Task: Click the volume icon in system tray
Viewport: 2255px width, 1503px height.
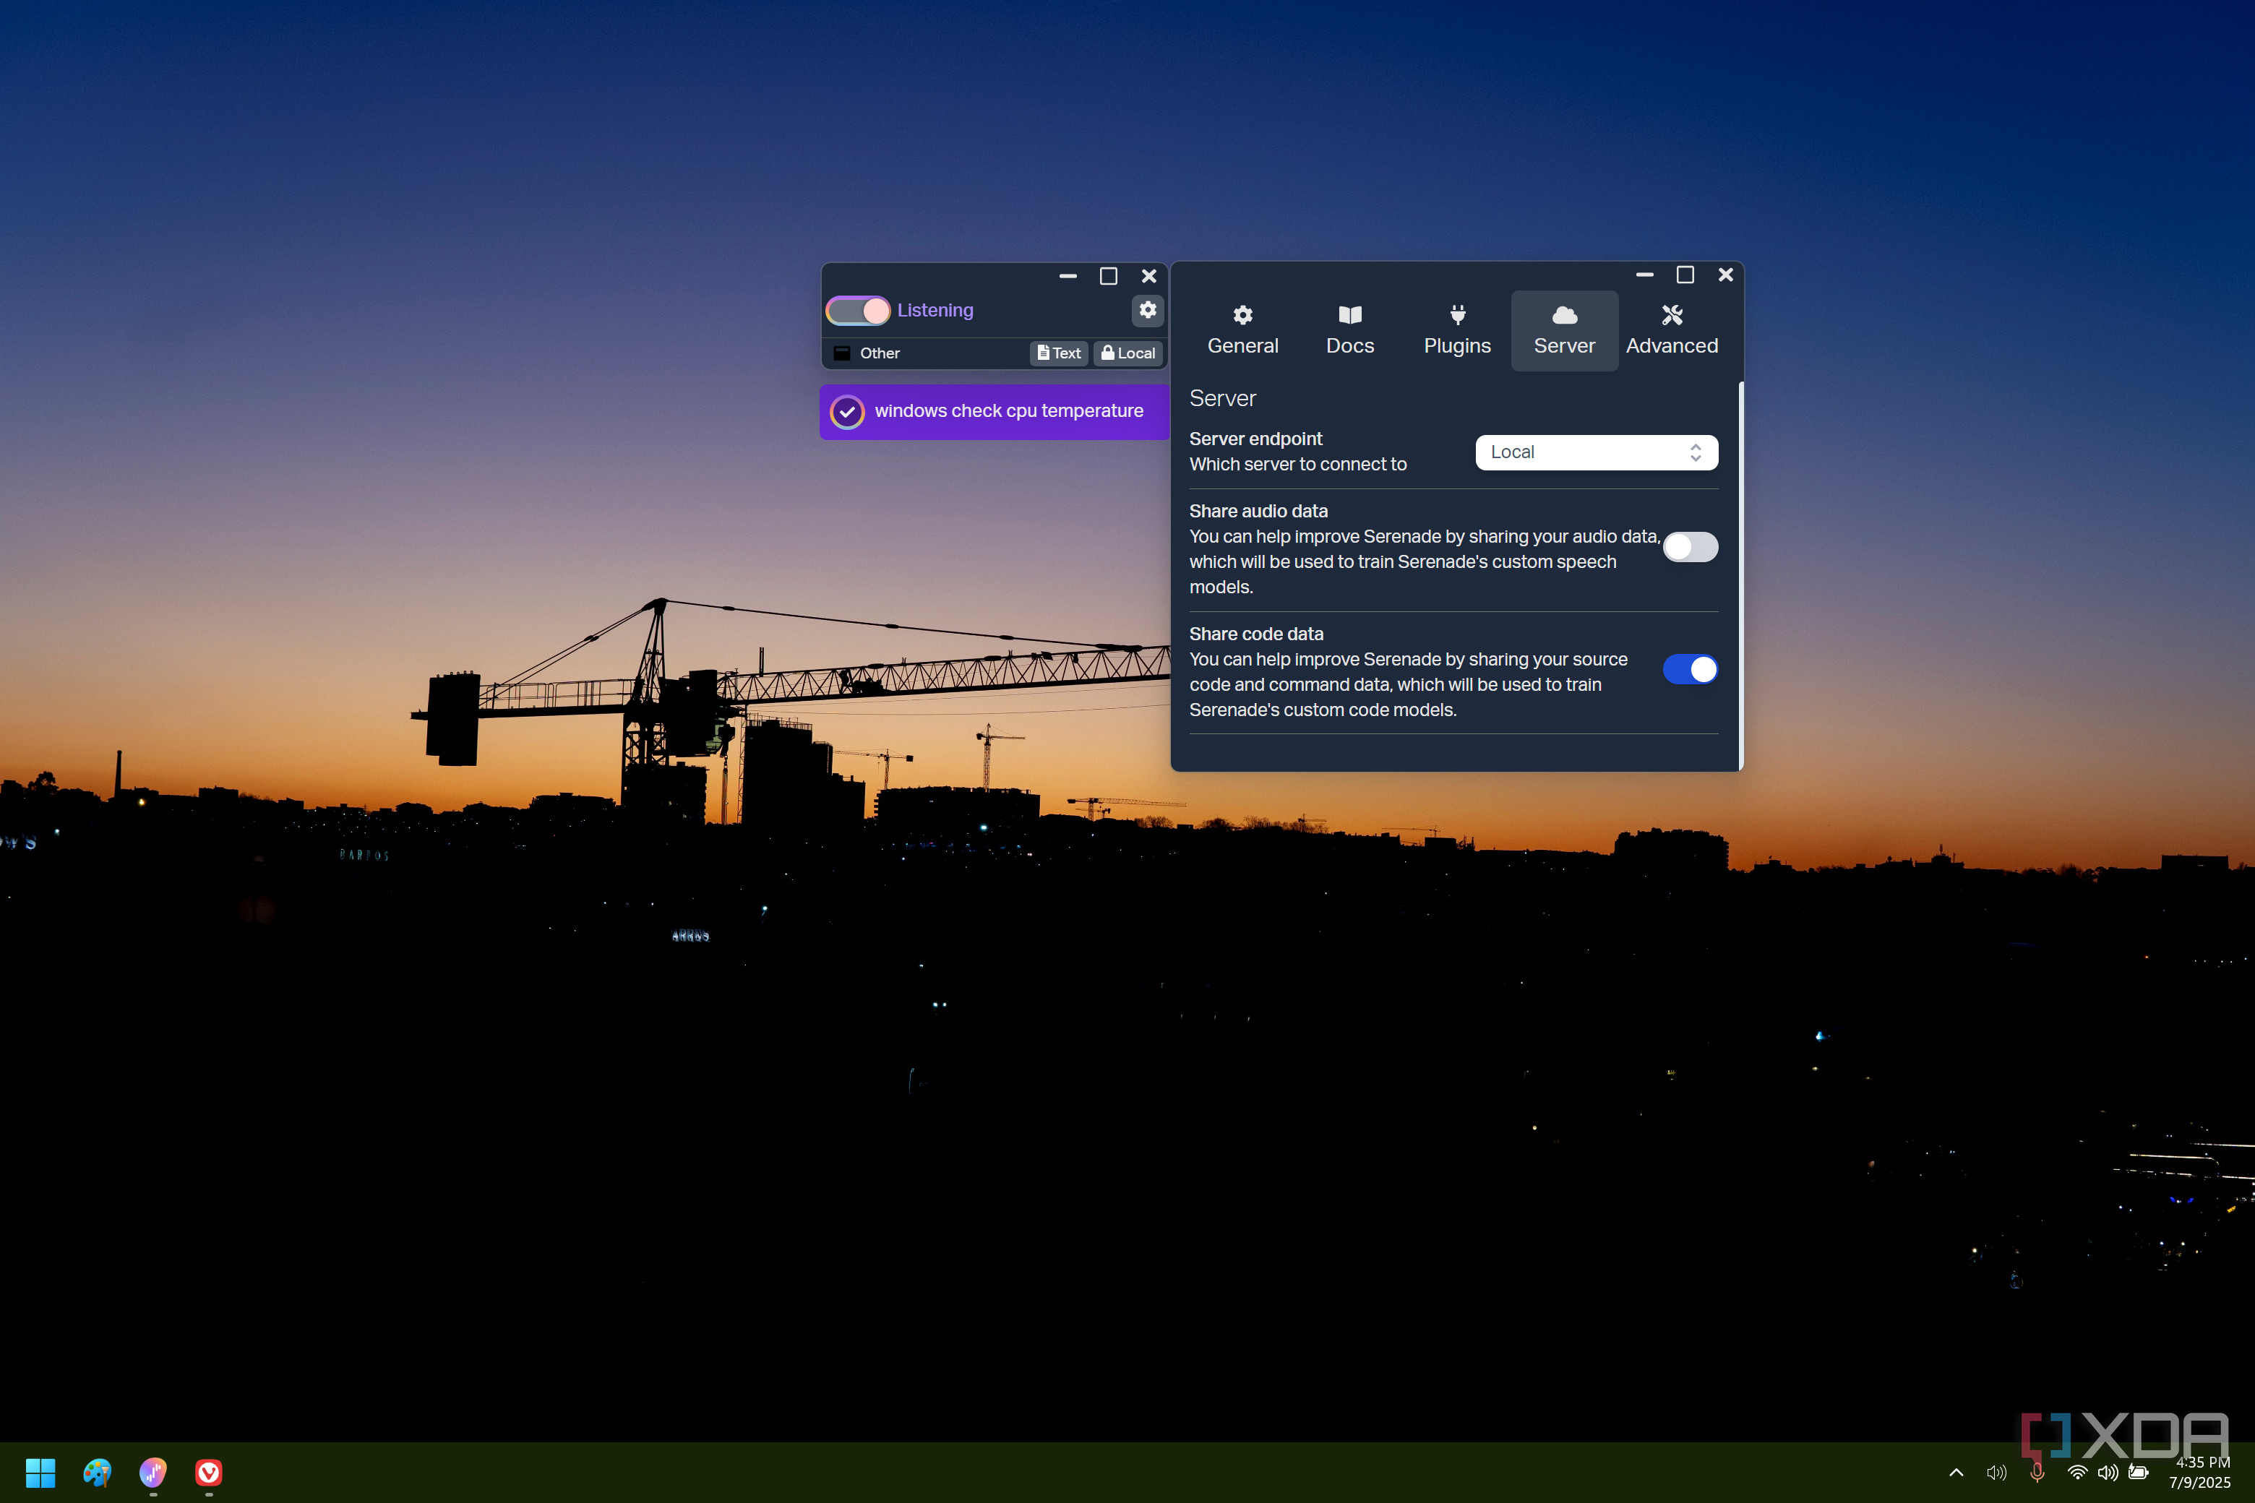Action: click(x=2108, y=1473)
